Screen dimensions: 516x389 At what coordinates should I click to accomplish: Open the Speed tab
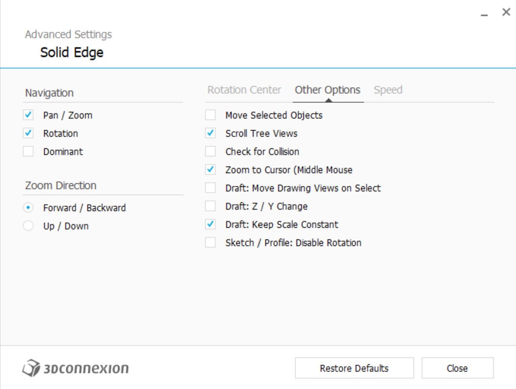[x=388, y=90]
